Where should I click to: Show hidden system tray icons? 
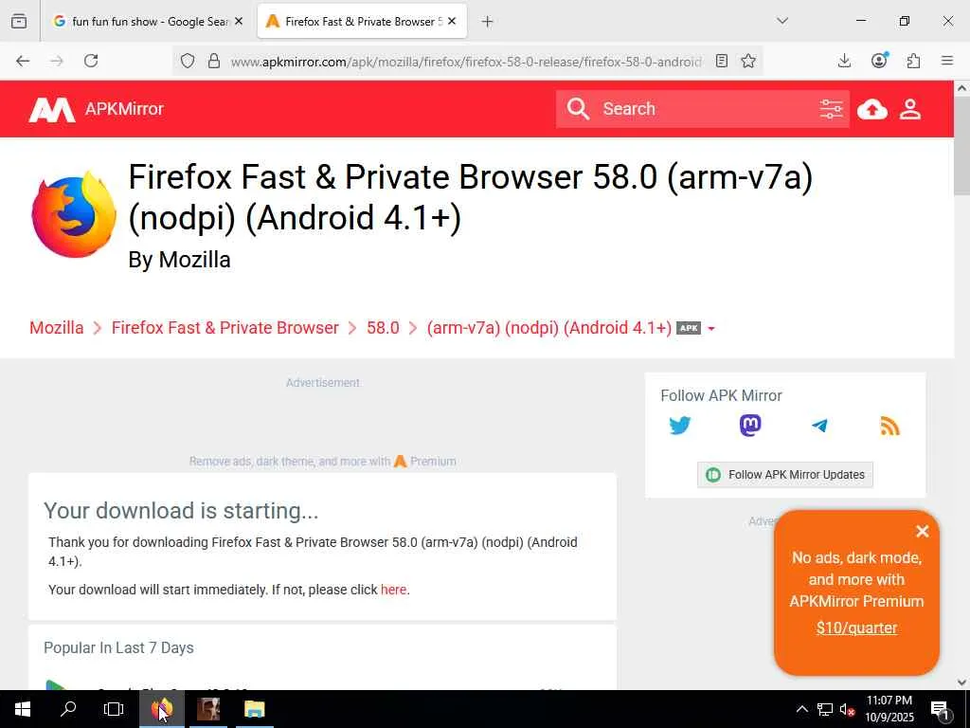point(801,709)
